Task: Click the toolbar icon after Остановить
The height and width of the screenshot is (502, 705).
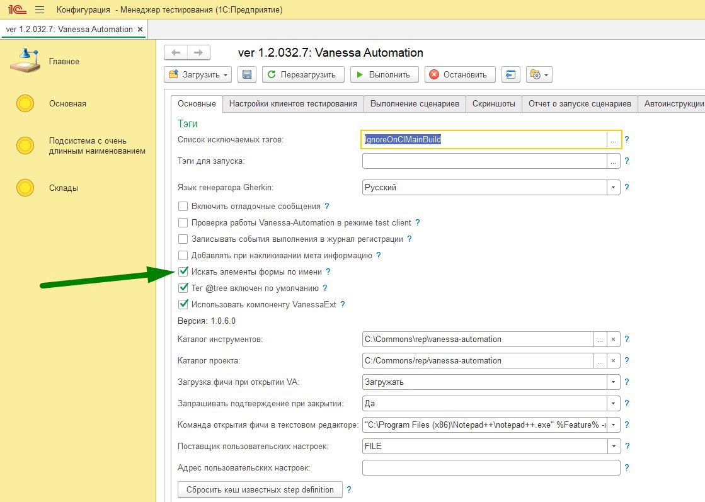Action: coord(510,74)
